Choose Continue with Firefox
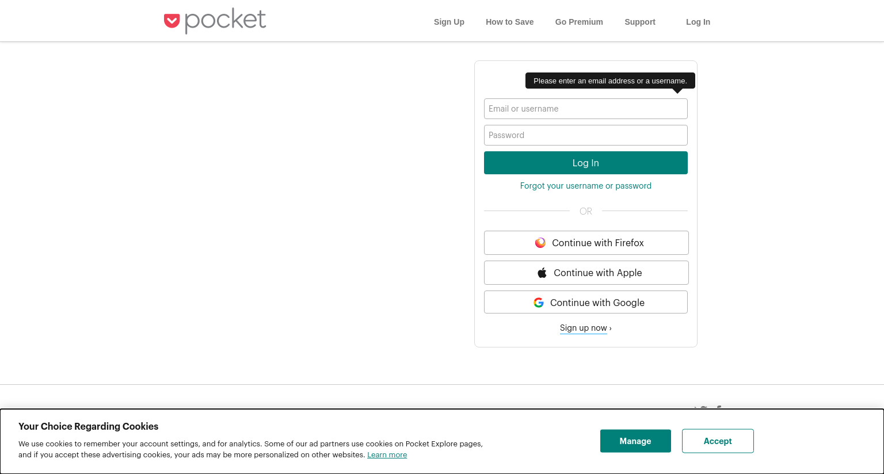This screenshot has height=474, width=884. point(586,243)
